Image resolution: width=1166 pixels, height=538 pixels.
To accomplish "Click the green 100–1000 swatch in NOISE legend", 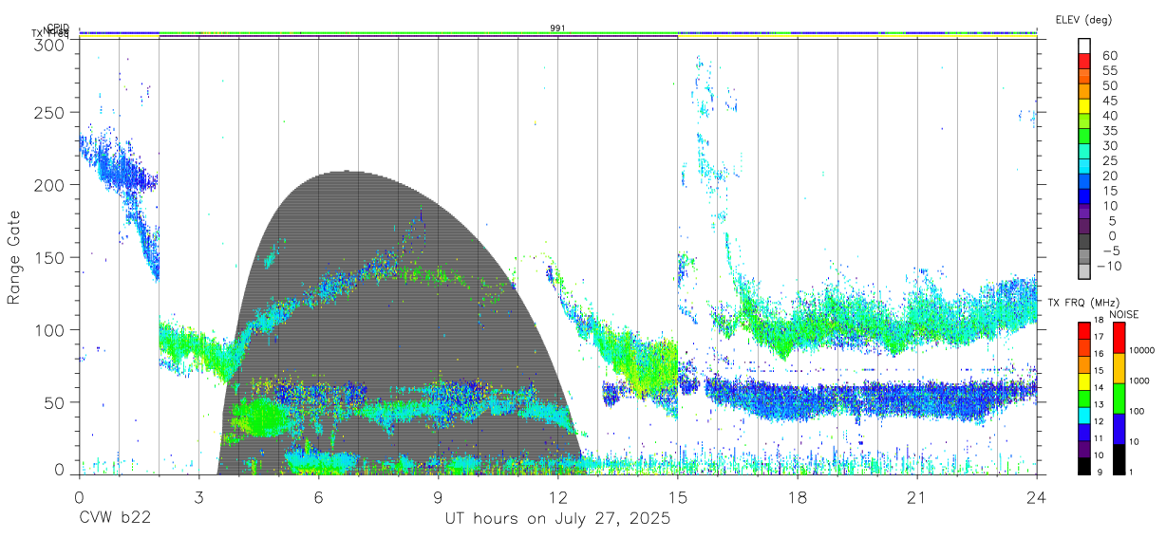I will [1119, 397].
